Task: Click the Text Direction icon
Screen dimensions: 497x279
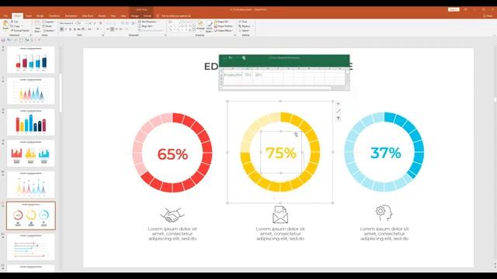Action: (x=140, y=22)
